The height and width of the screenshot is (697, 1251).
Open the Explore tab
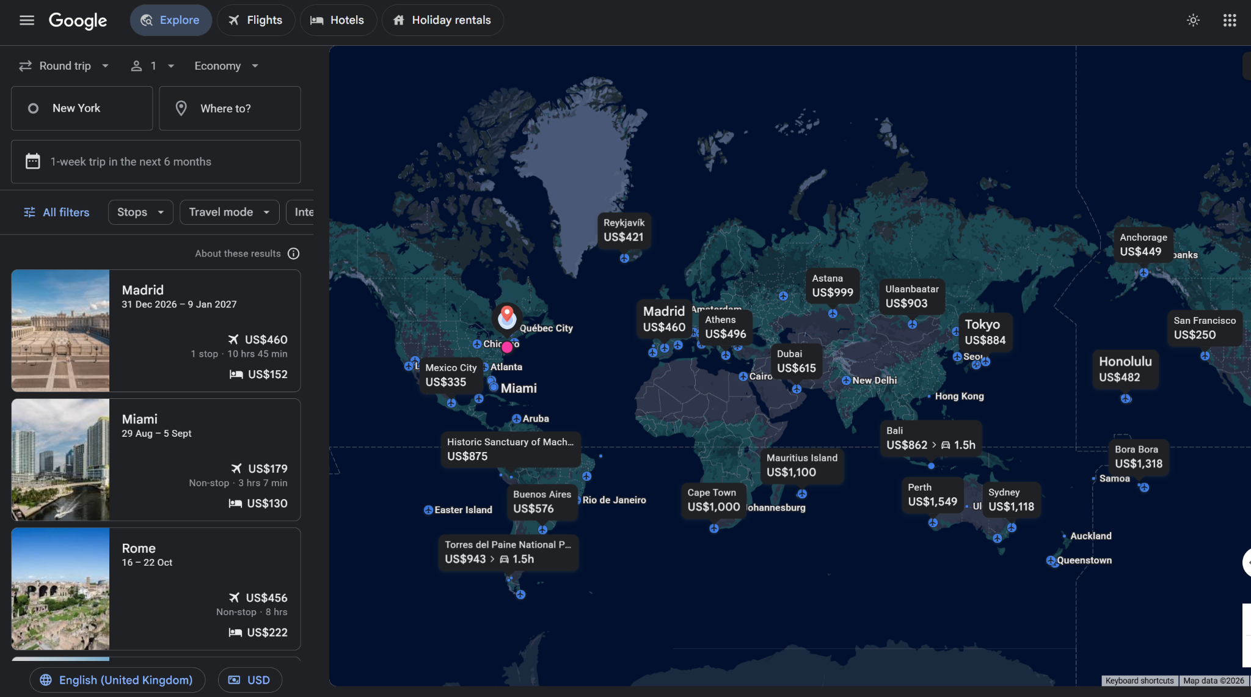[x=170, y=20]
